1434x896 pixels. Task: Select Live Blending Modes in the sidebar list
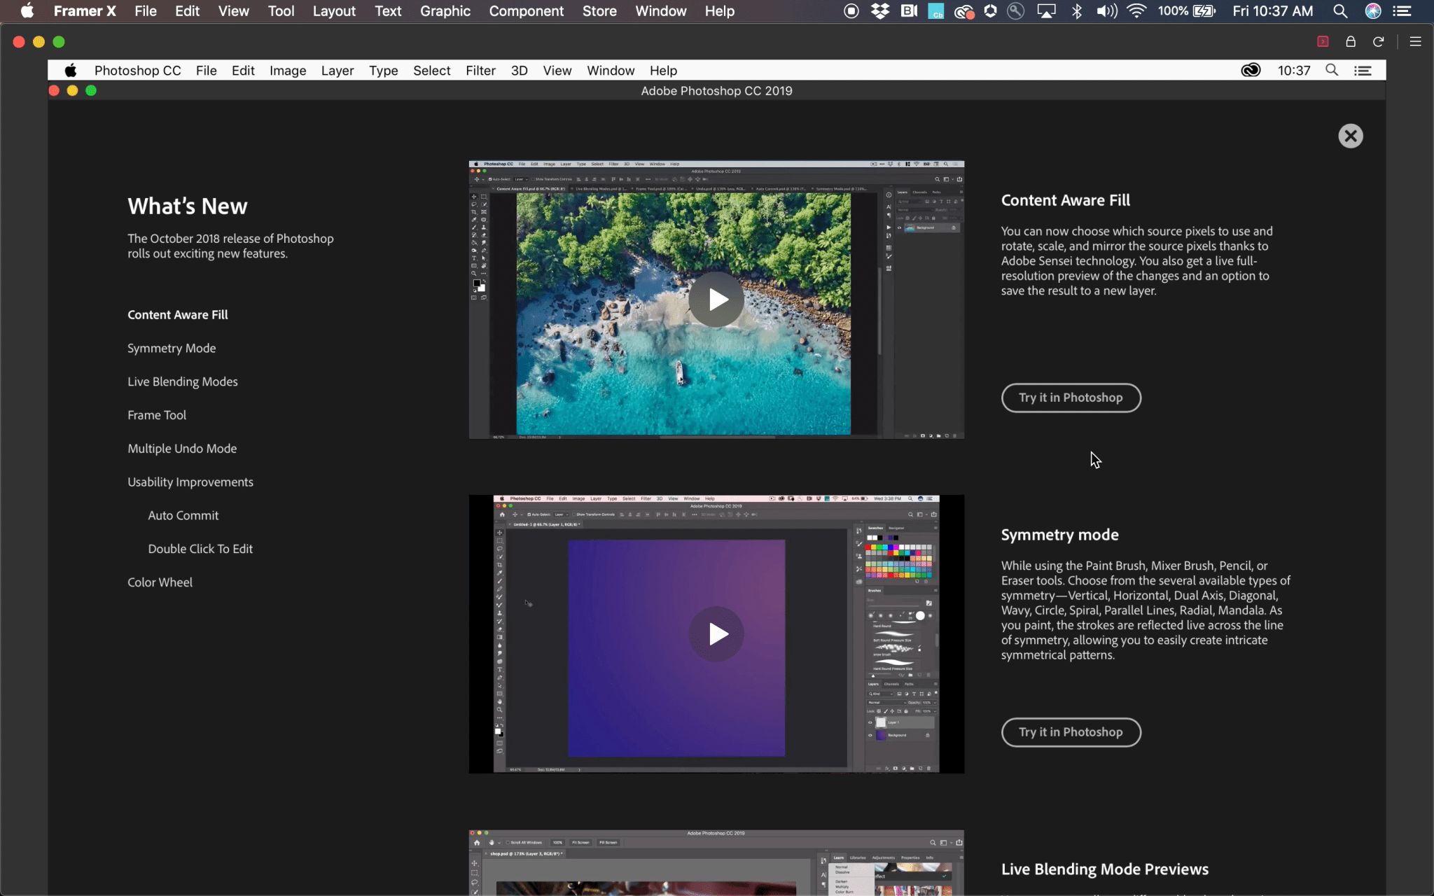(183, 381)
